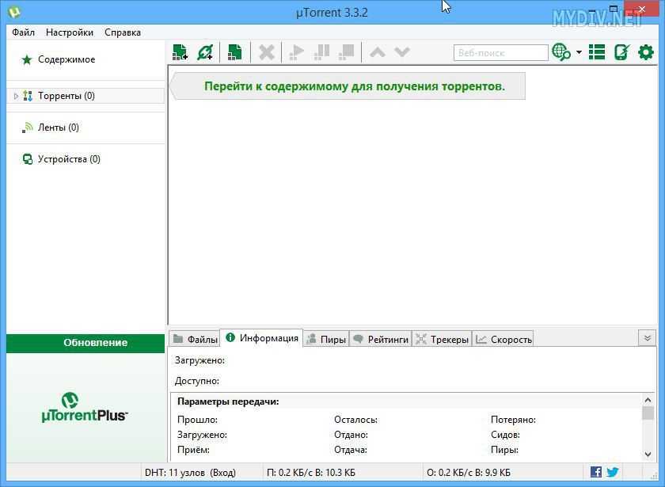665x487 pixels.
Task: Switch to the Рейтинги tab
Action: (381, 340)
